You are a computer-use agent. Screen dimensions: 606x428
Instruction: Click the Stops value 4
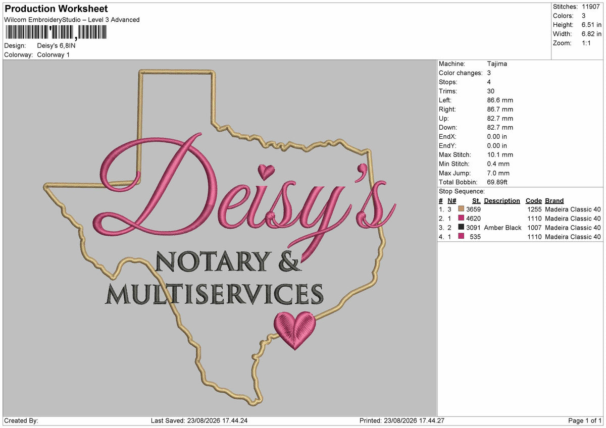(489, 82)
